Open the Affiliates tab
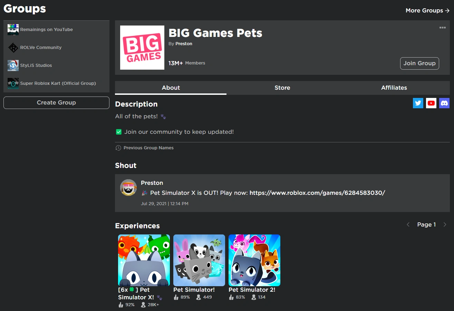The image size is (454, 311). [394, 88]
